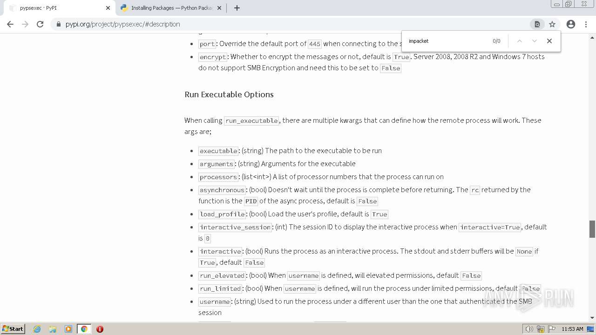Click the address bar URL
Image resolution: width=596 pixels, height=335 pixels.
point(123,24)
